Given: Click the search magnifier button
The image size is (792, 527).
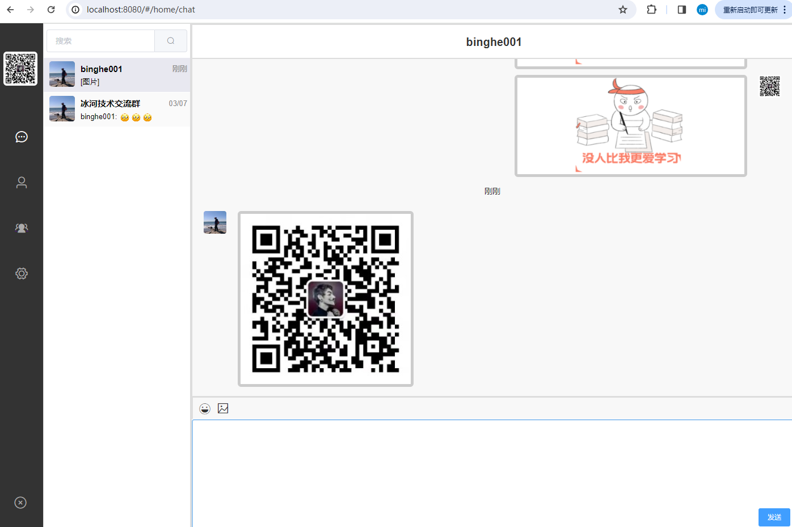Looking at the screenshot, I should coord(171,41).
